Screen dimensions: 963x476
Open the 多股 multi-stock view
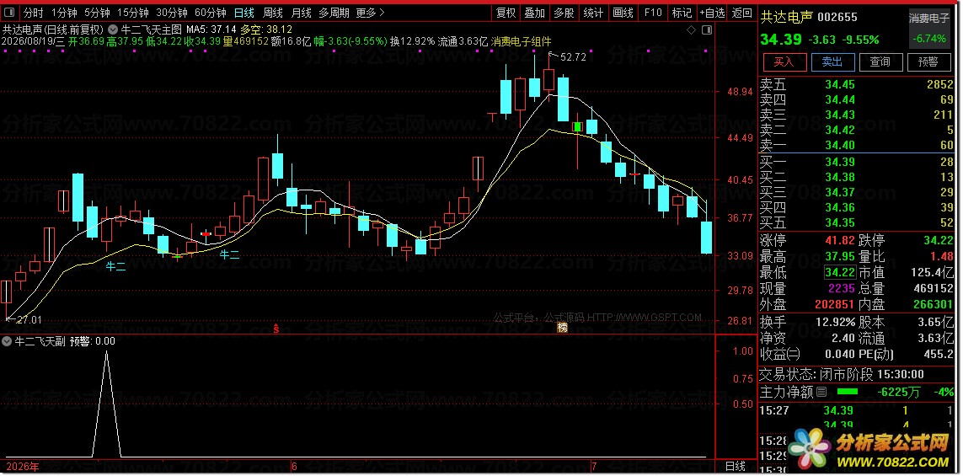(x=564, y=13)
